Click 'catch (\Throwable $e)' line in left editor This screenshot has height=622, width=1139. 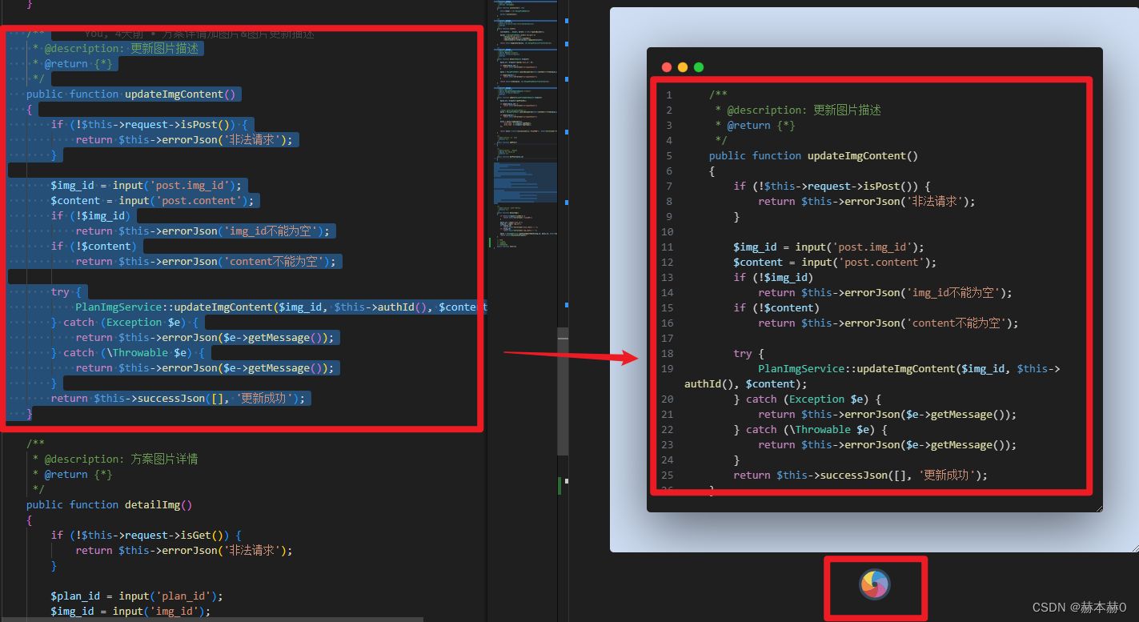(x=127, y=353)
